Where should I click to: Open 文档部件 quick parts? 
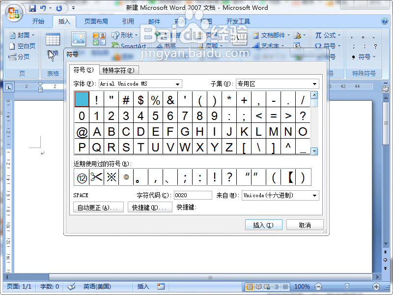click(x=271, y=35)
